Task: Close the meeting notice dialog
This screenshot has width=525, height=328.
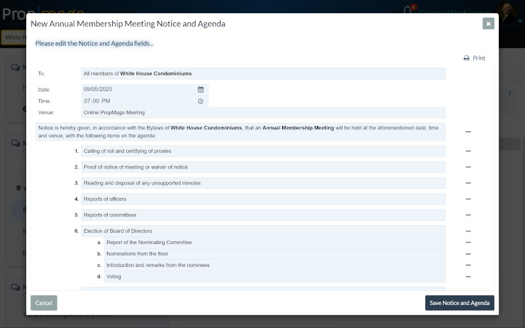Action: pyautogui.click(x=488, y=24)
